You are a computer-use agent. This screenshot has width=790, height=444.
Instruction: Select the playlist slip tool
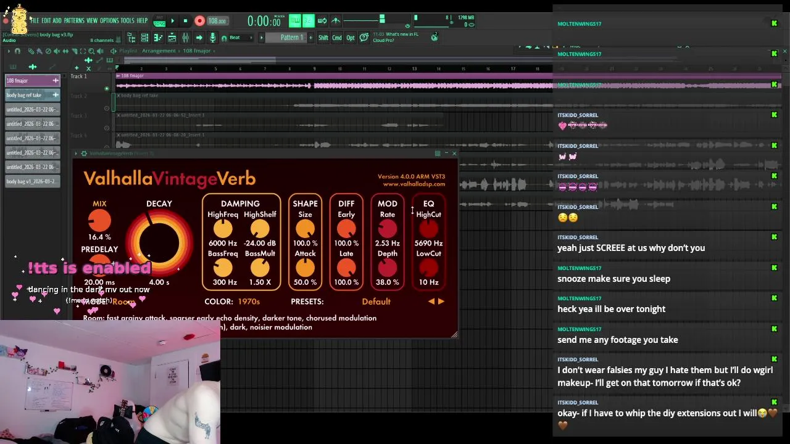pos(65,51)
